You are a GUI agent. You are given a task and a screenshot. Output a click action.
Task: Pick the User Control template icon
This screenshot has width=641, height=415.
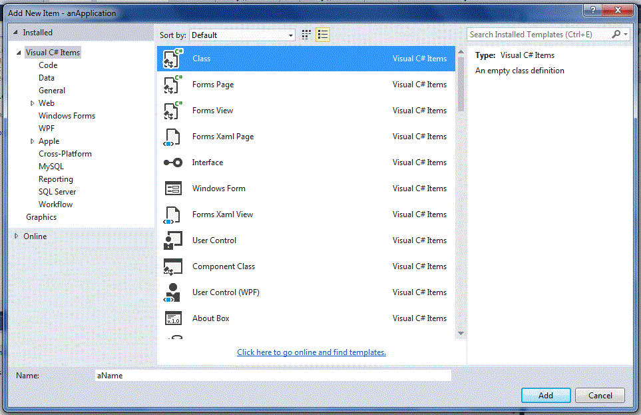click(173, 240)
